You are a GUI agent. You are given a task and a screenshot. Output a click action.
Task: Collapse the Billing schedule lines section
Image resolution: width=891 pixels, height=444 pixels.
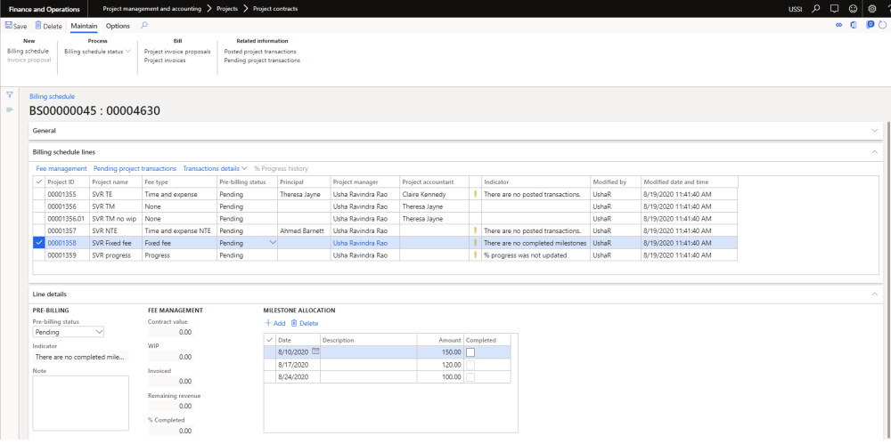pos(874,152)
